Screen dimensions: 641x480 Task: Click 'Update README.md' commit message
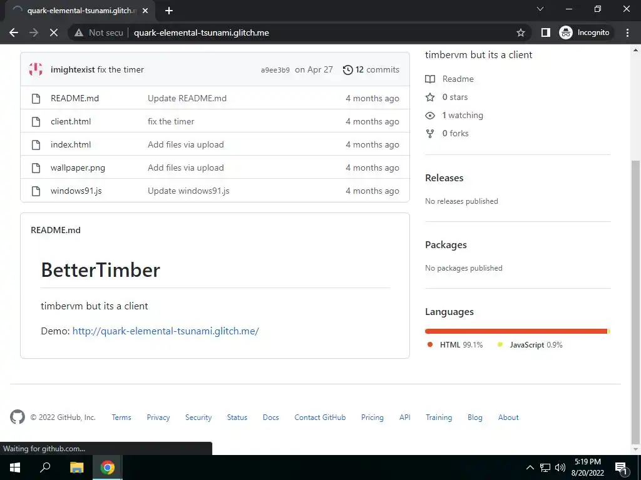coord(187,98)
